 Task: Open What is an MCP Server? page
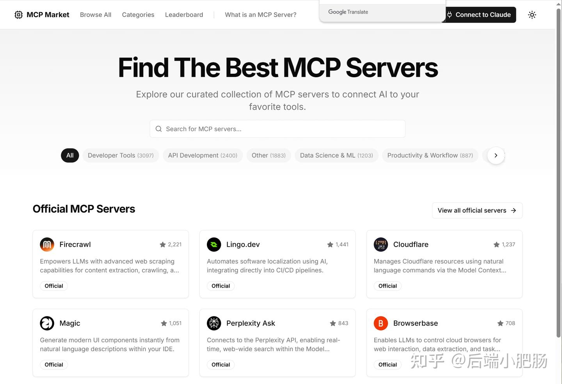pos(261,15)
